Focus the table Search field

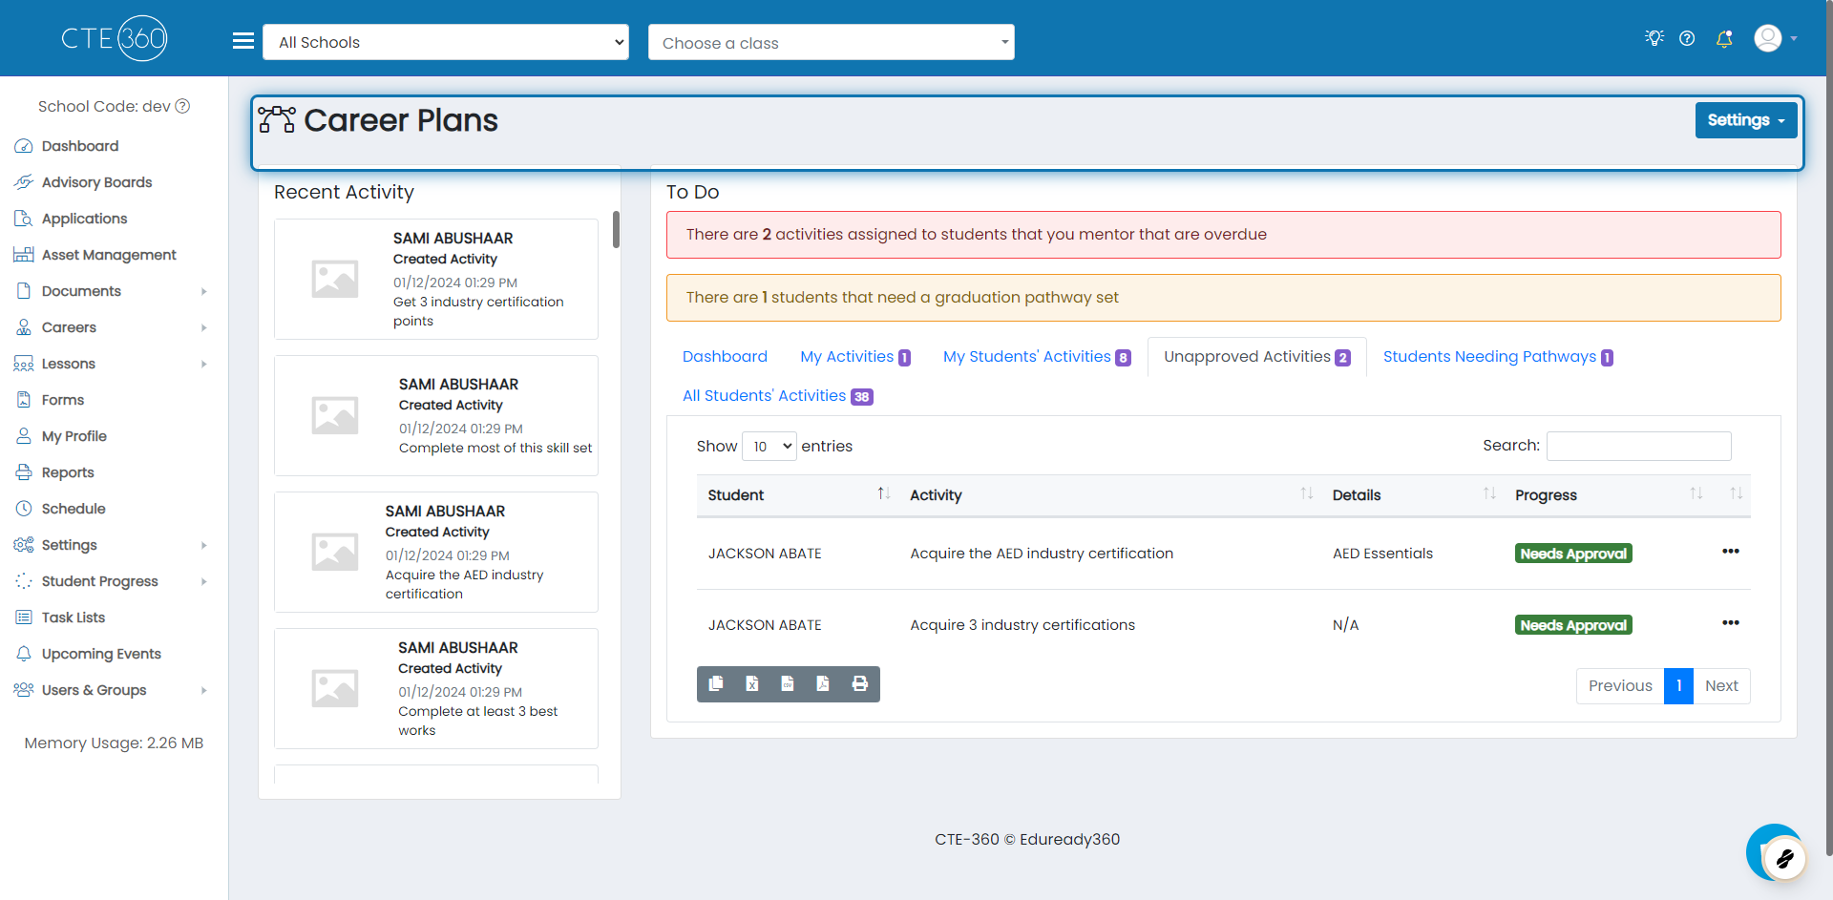pos(1638,446)
